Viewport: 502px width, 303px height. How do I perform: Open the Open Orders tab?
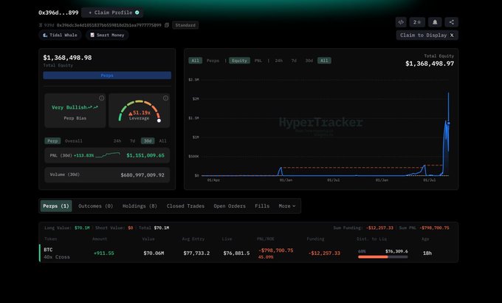(230, 206)
